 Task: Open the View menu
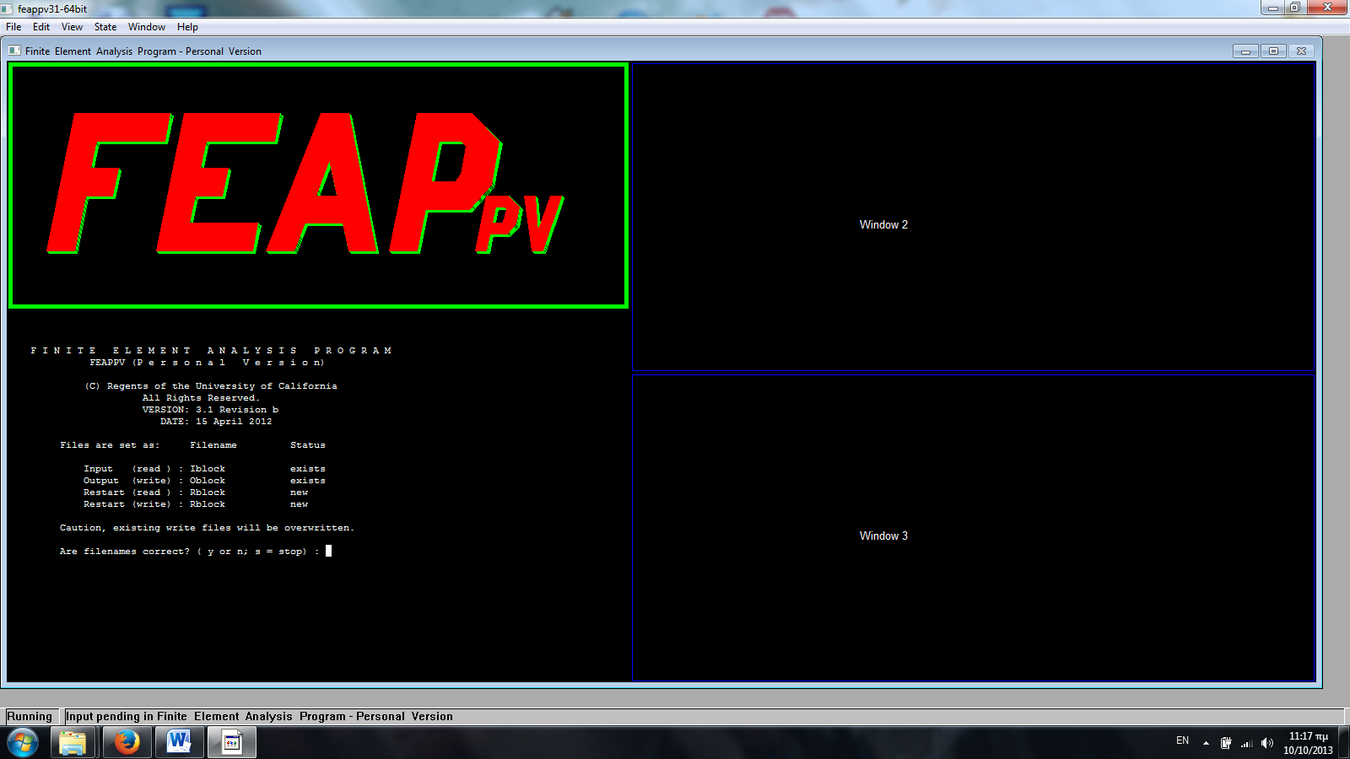[72, 27]
